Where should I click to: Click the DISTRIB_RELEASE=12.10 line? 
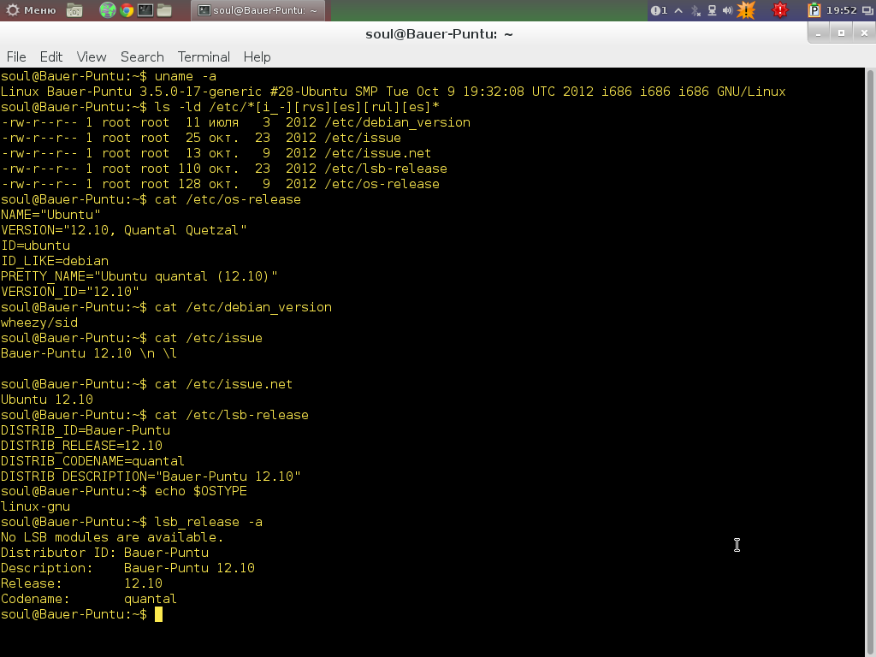81,446
